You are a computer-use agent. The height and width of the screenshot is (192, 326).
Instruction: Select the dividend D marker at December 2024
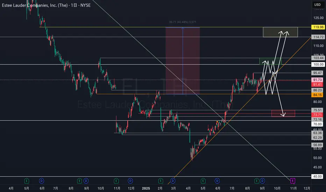[130, 181]
